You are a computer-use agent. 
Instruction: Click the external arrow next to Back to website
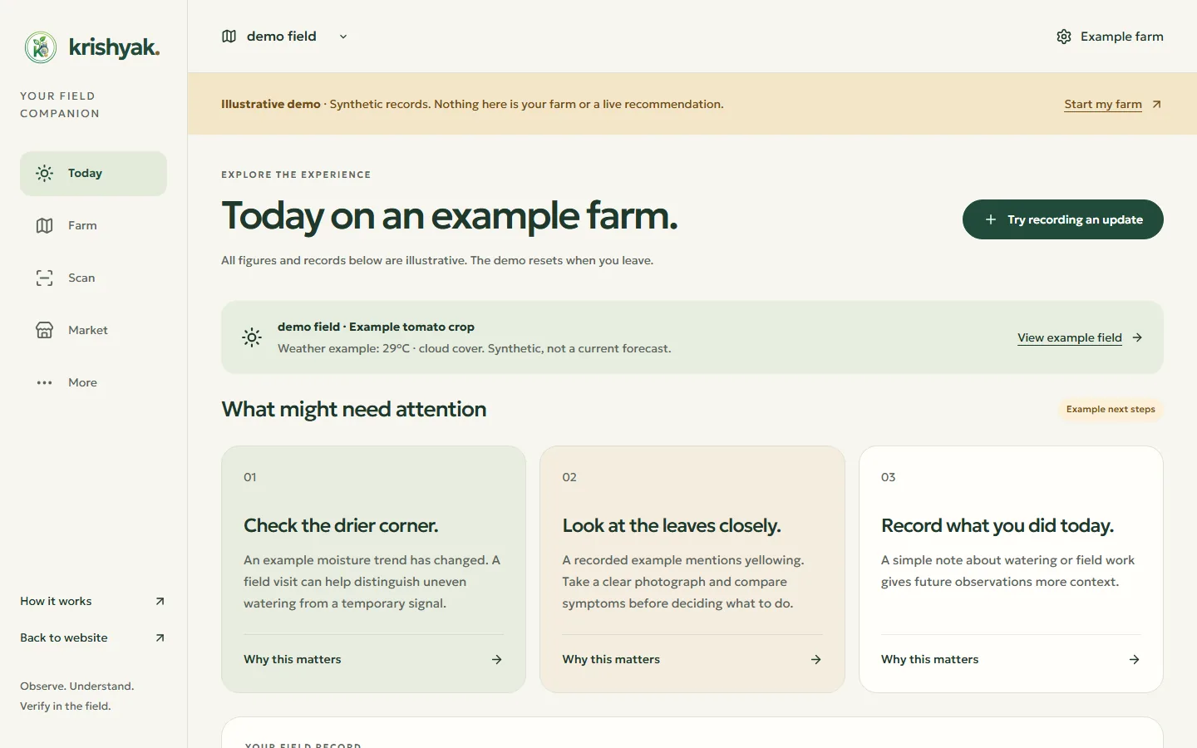(x=160, y=637)
